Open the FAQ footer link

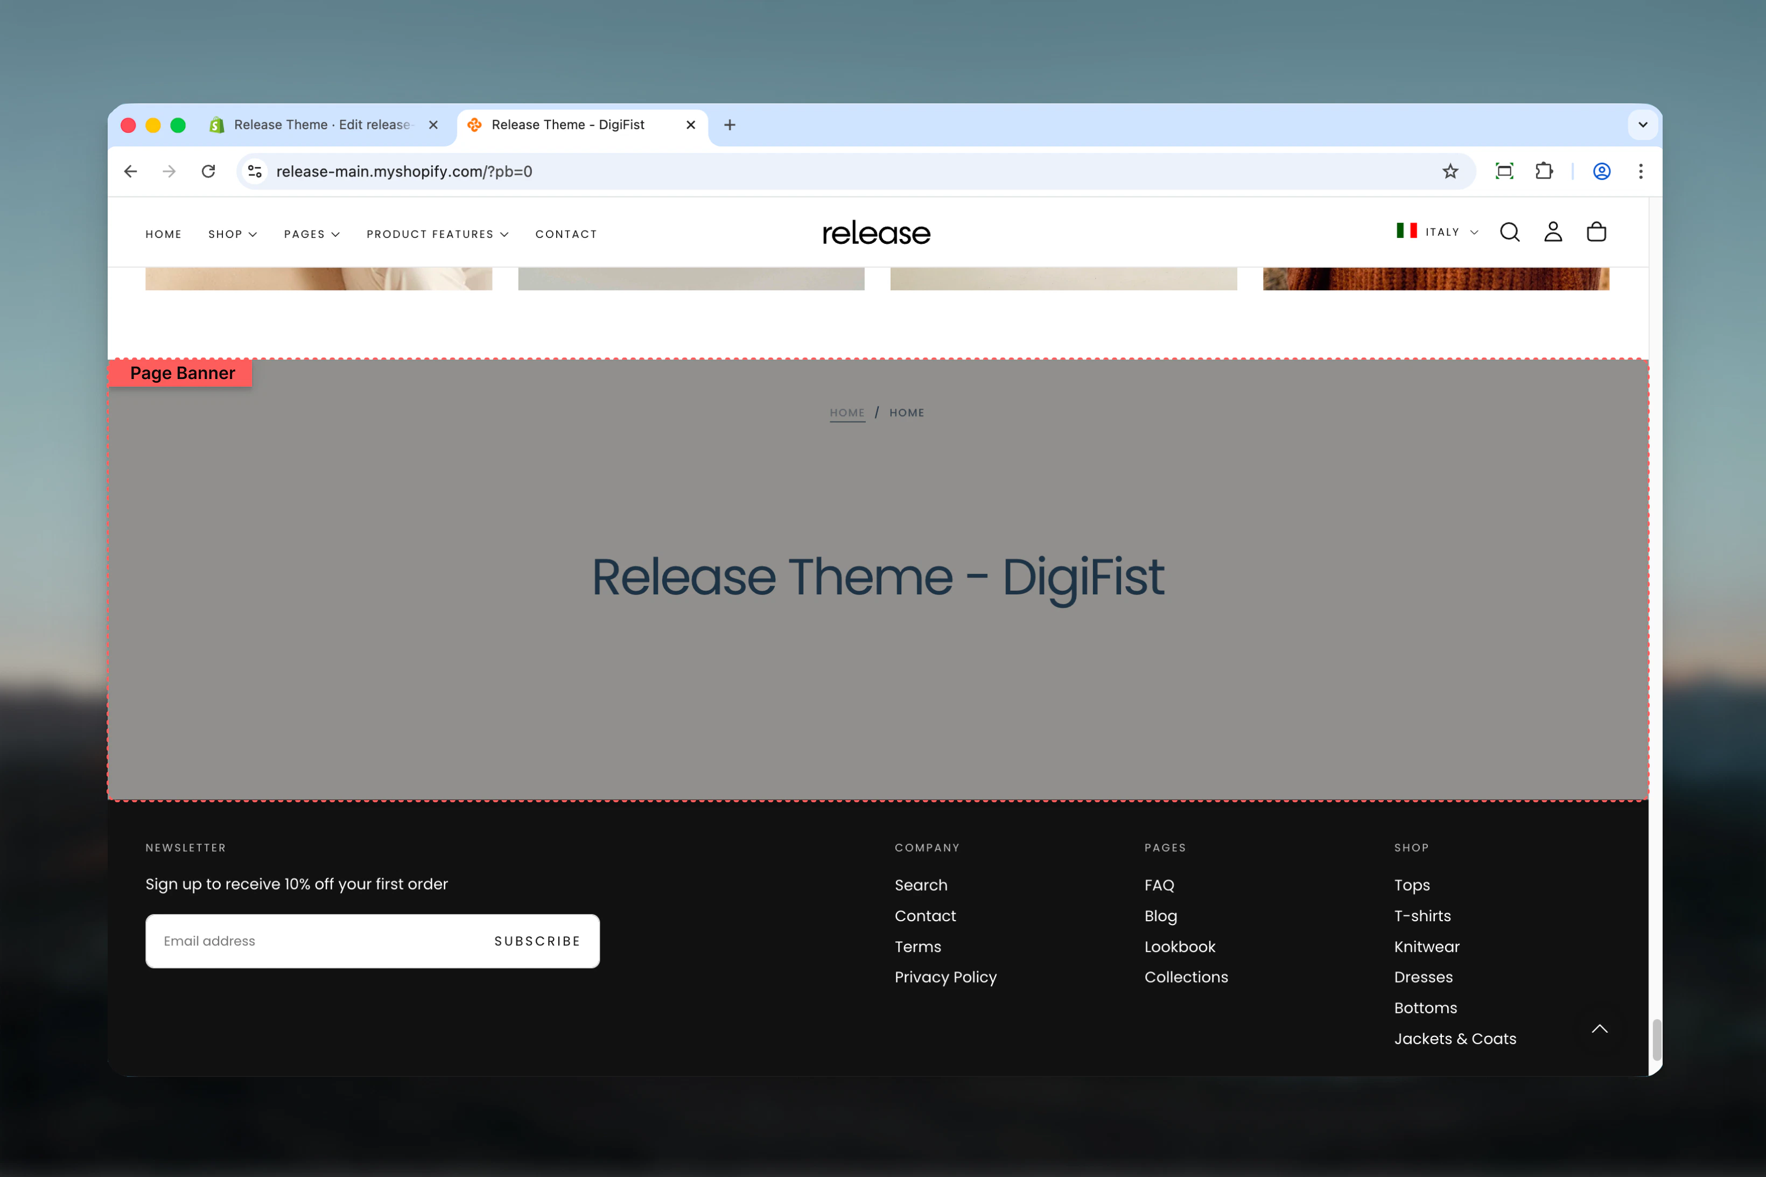[x=1159, y=886]
